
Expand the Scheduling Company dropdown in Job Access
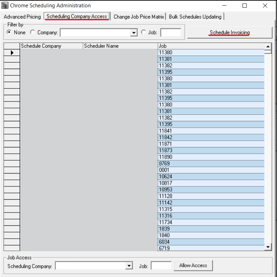(129, 266)
